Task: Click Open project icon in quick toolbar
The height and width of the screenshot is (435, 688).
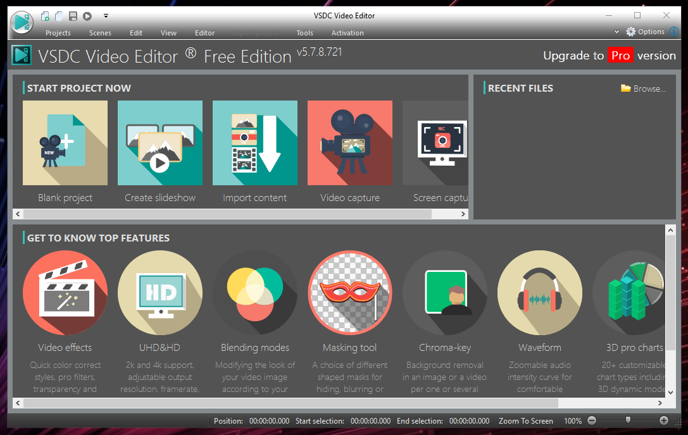Action: [59, 16]
